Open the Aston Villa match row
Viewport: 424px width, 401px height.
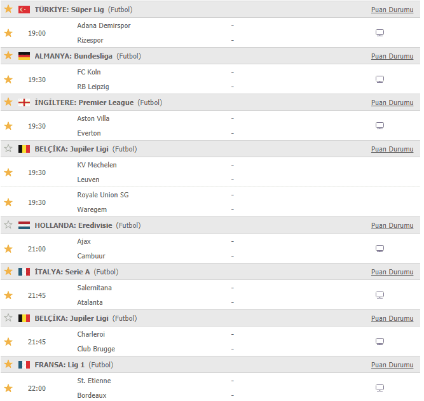pos(210,125)
